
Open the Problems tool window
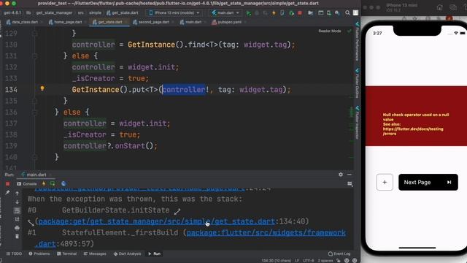point(39,254)
